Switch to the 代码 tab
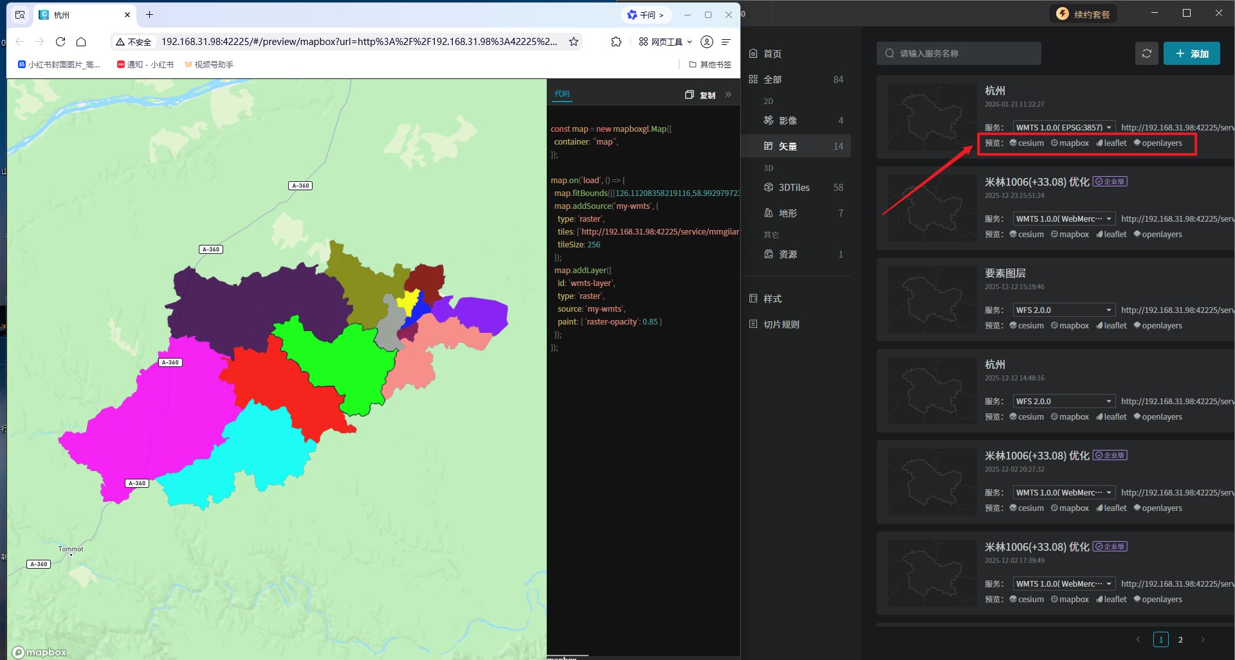 [562, 94]
